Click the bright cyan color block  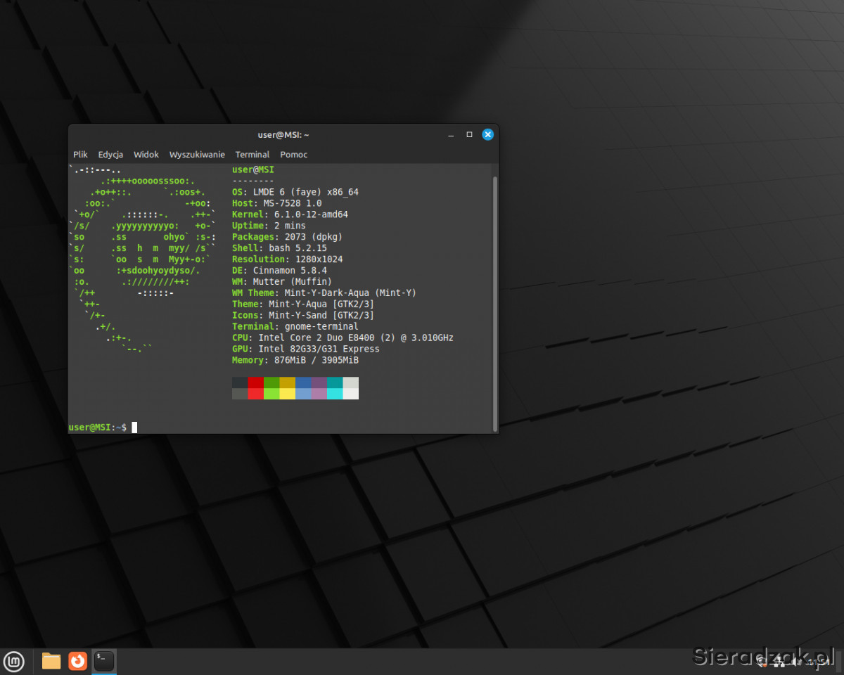[x=335, y=394]
